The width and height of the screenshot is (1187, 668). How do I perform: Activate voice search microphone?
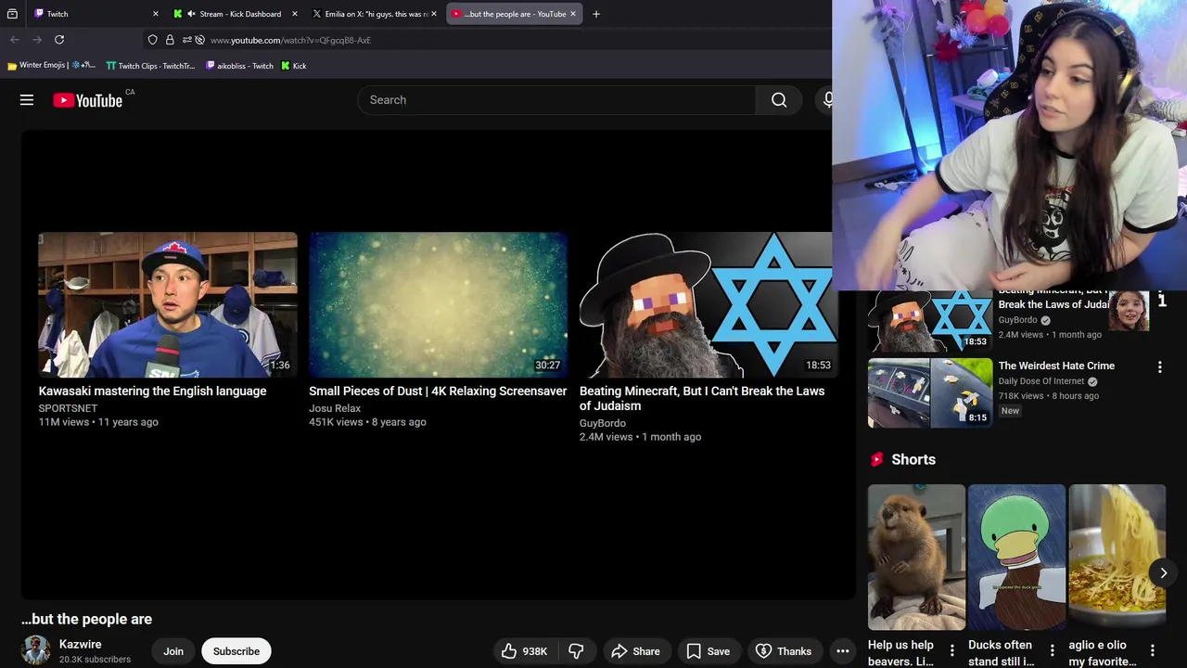(826, 100)
